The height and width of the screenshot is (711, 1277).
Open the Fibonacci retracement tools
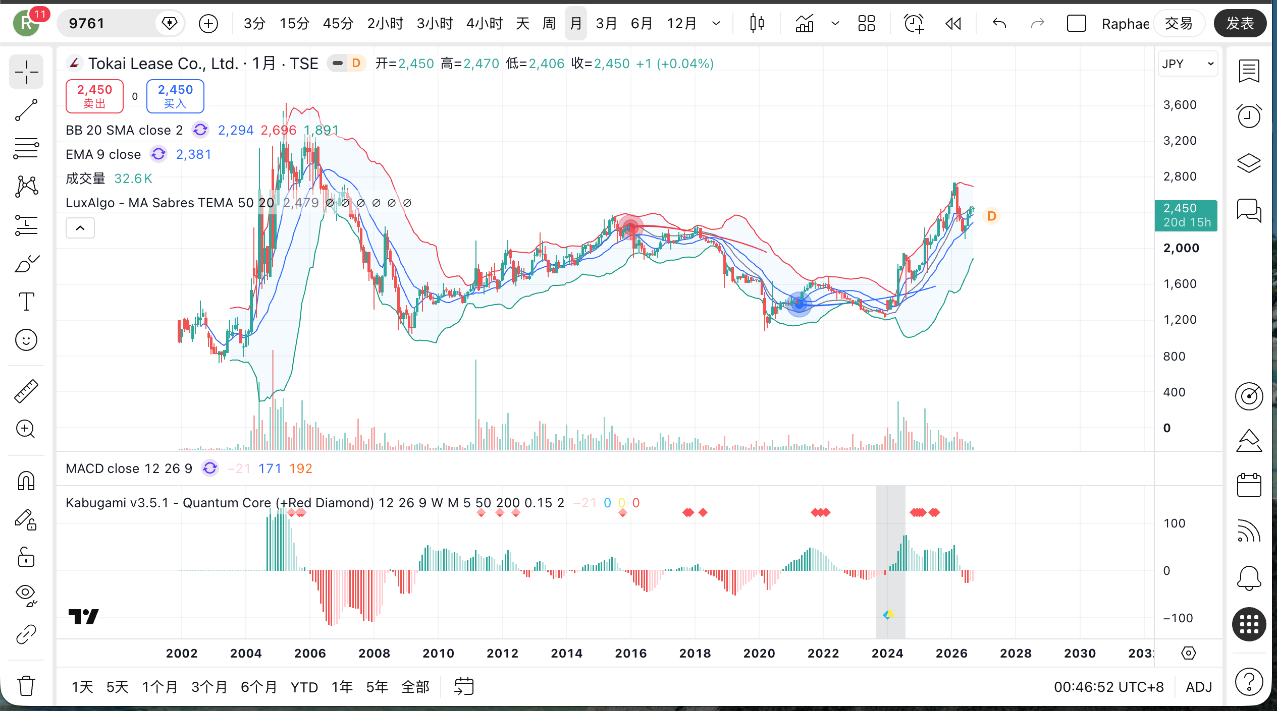pos(26,148)
